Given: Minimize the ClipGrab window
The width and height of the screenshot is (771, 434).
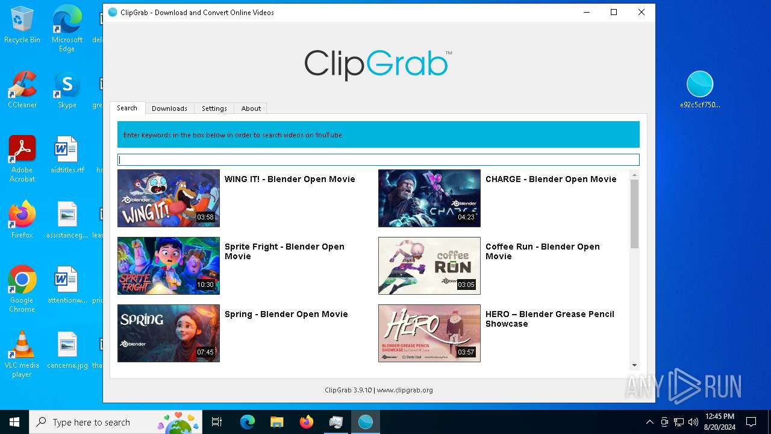Looking at the screenshot, I should click(586, 12).
